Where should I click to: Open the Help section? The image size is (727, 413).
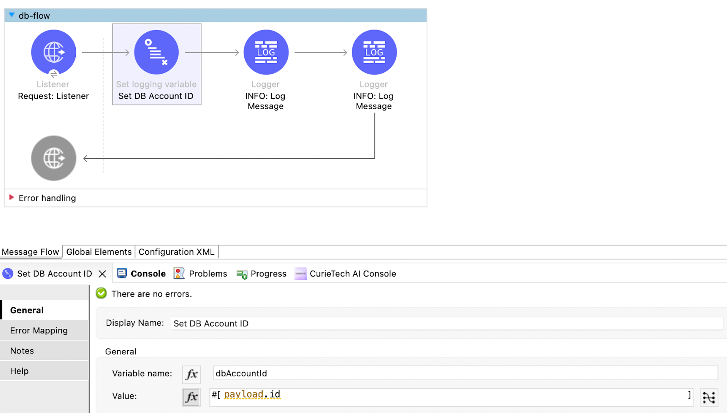19,370
